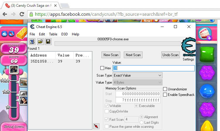Click the Next Scan button
220x131 pixels.
[x=133, y=55]
